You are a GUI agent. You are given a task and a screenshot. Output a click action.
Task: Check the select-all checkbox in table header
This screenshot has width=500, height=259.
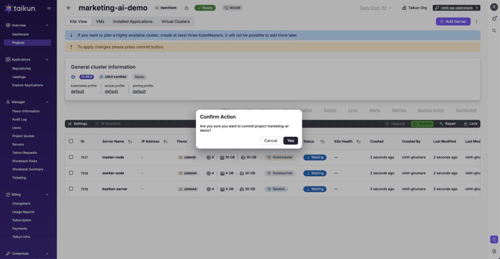pyautogui.click(x=71, y=142)
